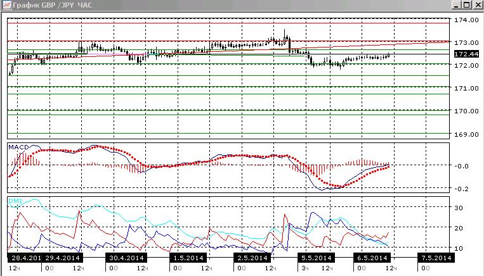Select the current price tag 172.44
This screenshot has height=276, width=484.
(x=466, y=54)
